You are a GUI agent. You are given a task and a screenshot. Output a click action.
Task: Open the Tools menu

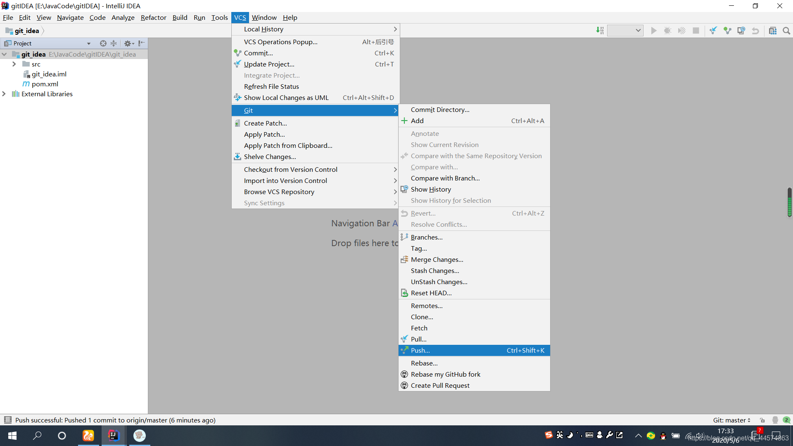coord(219,17)
